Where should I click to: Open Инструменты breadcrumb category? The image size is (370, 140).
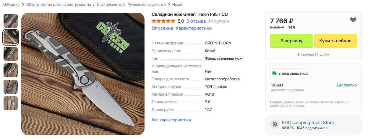pyautogui.click(x=109, y=5)
